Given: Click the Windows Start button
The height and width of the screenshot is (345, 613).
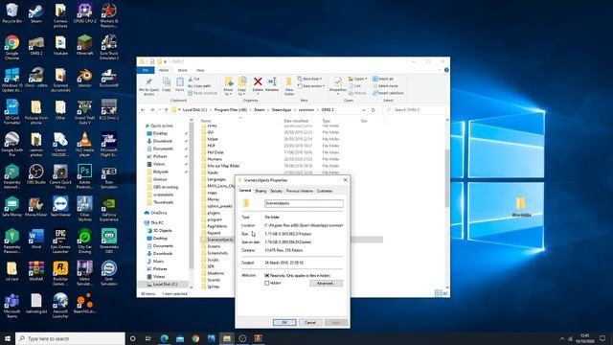Looking at the screenshot, I should 8,338.
